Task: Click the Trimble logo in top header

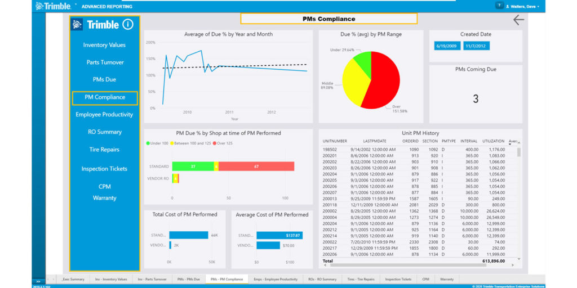Action: (x=54, y=6)
